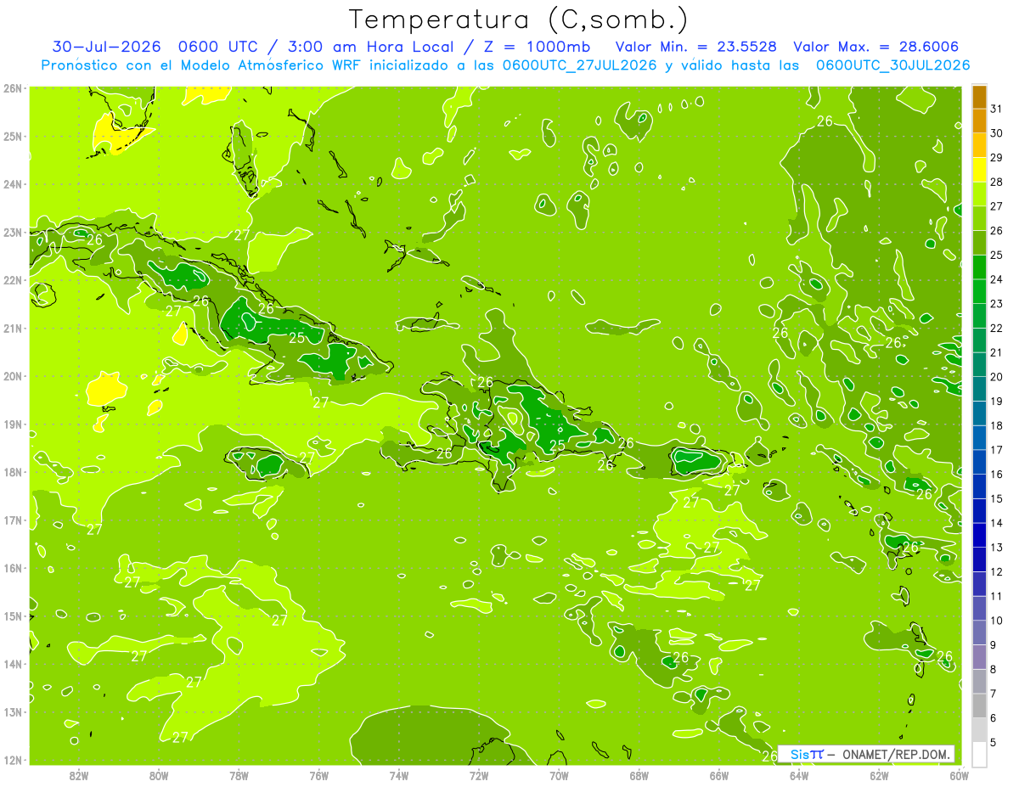Click the Temperatura (C,somb.) title
Viewport: 1019px width, 787px height.
point(518,19)
